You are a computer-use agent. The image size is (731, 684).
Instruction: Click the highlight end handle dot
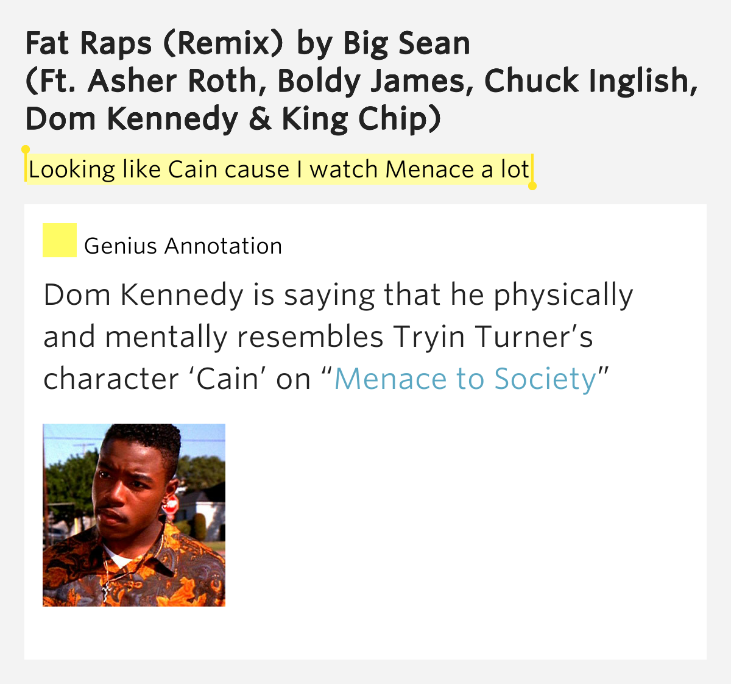pos(532,186)
